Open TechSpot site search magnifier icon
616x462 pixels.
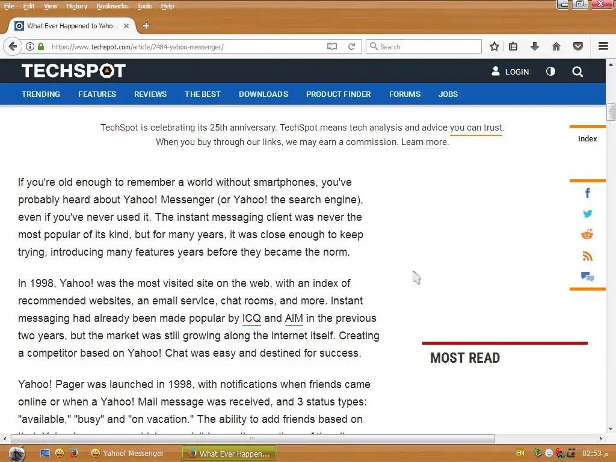(577, 72)
